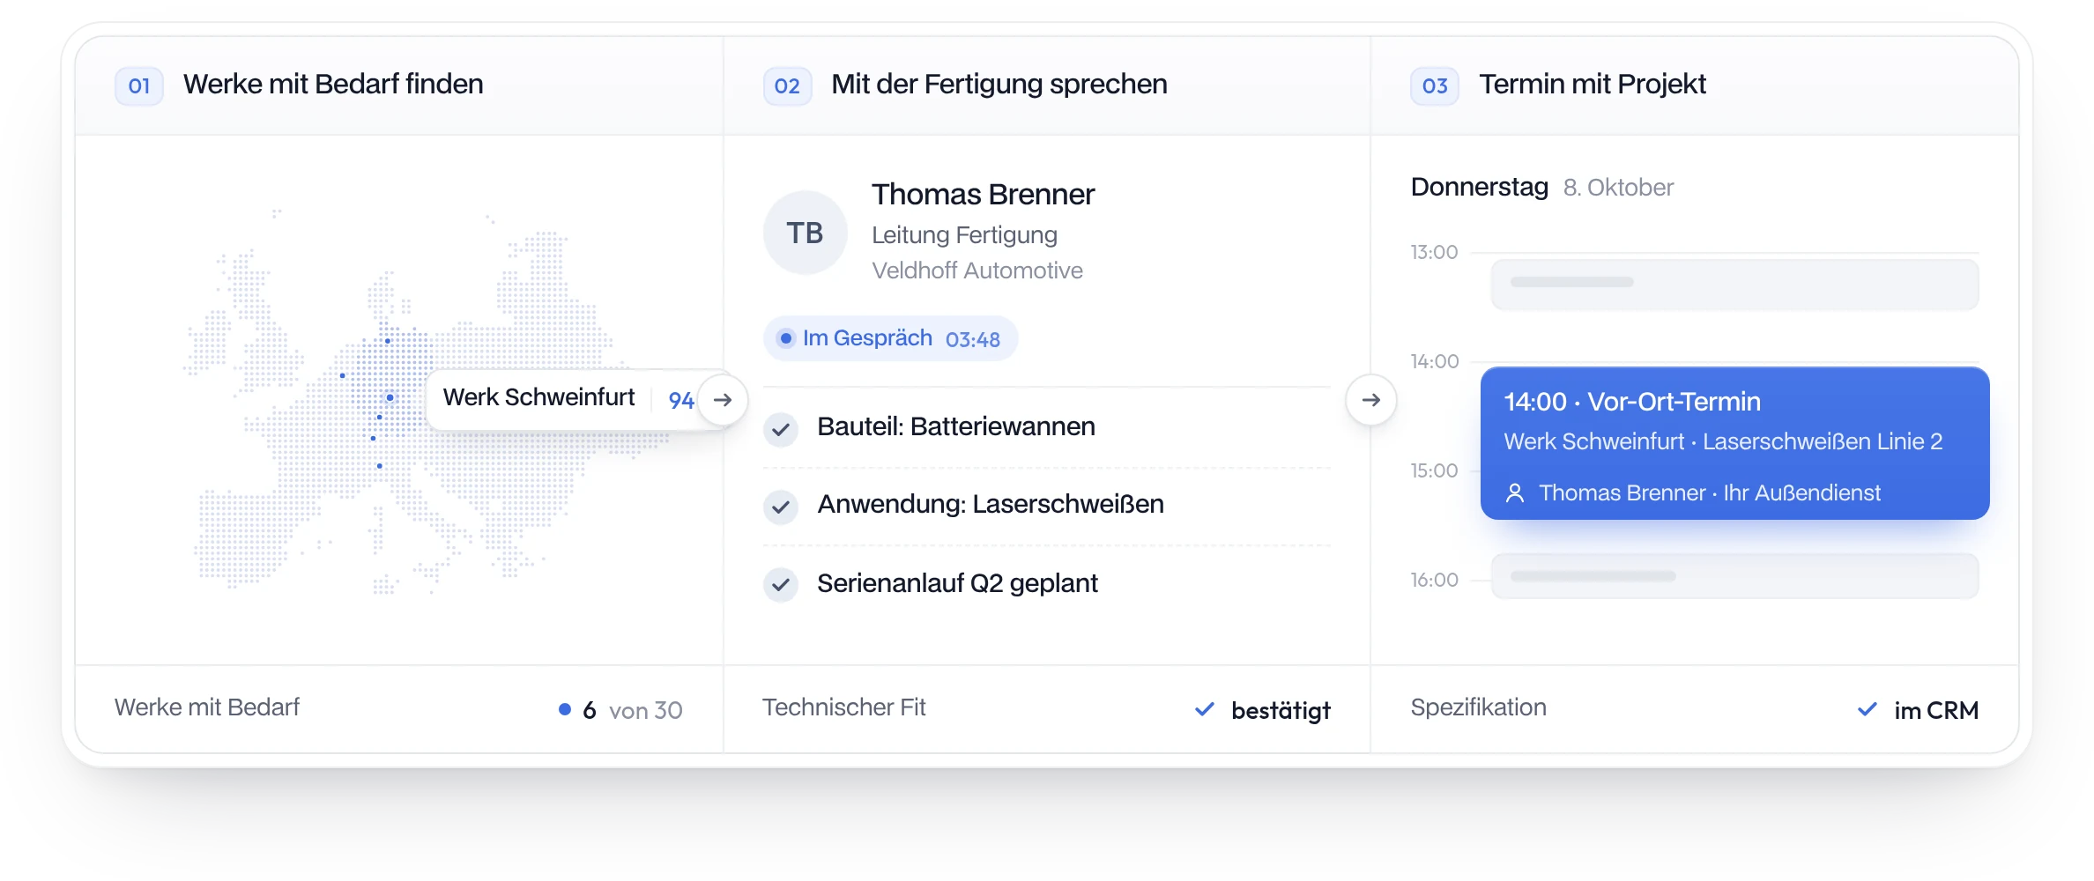The width and height of the screenshot is (2094, 881).
Task: Click the blue dot beside 6 von 30
Action: tap(565, 709)
